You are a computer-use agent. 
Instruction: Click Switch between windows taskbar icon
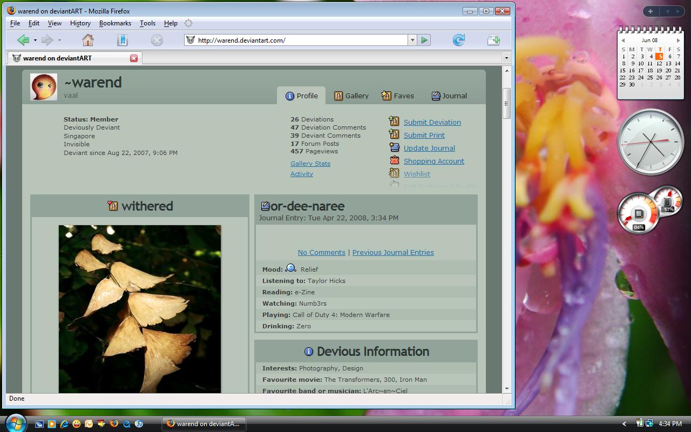coord(39,424)
